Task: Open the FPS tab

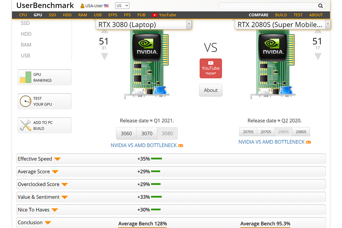Action: (127, 15)
